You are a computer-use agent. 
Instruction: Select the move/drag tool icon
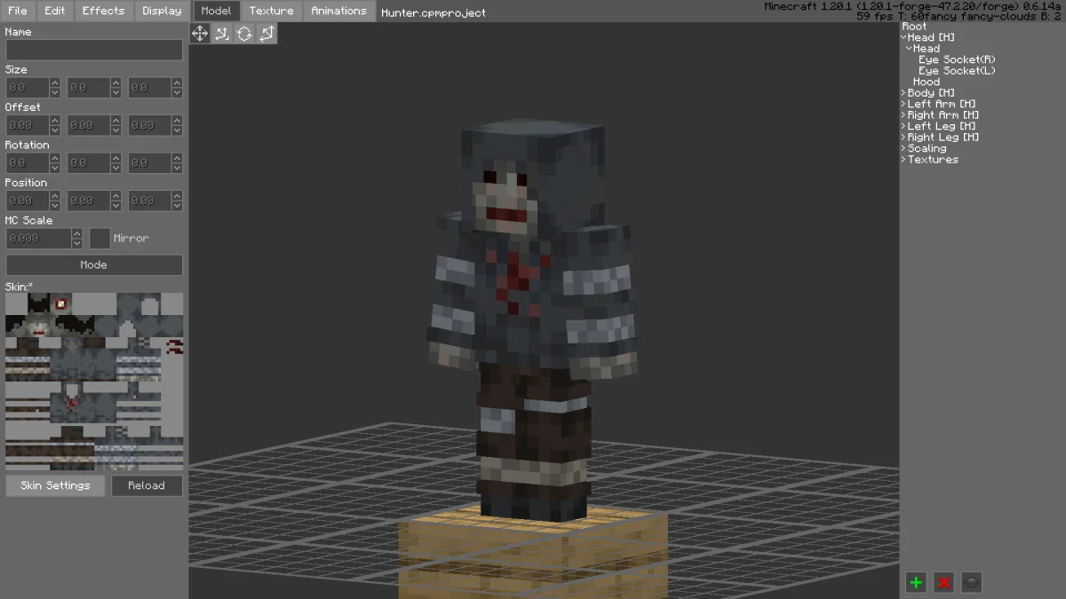(x=200, y=34)
